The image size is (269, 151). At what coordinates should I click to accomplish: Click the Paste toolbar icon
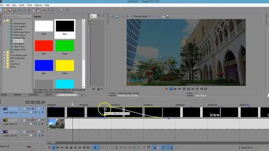coord(38,10)
